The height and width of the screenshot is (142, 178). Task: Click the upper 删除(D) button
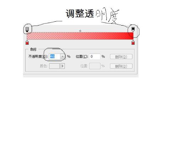[x=121, y=57]
